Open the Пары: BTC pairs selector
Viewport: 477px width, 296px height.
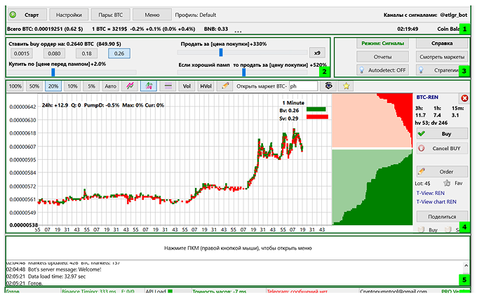click(x=109, y=14)
